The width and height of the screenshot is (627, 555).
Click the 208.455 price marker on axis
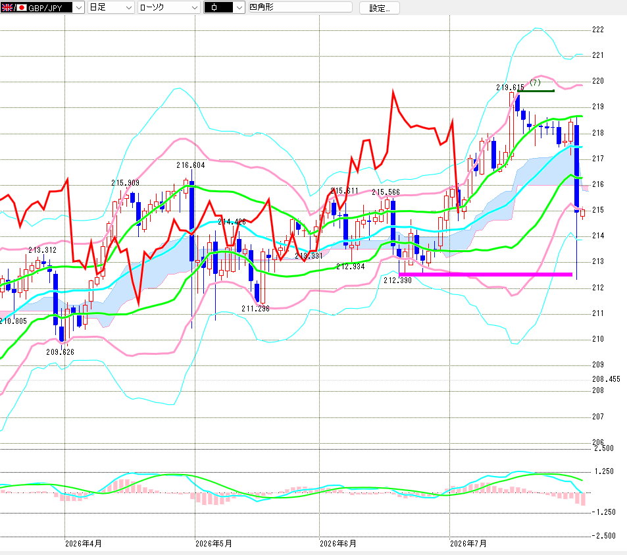point(606,379)
